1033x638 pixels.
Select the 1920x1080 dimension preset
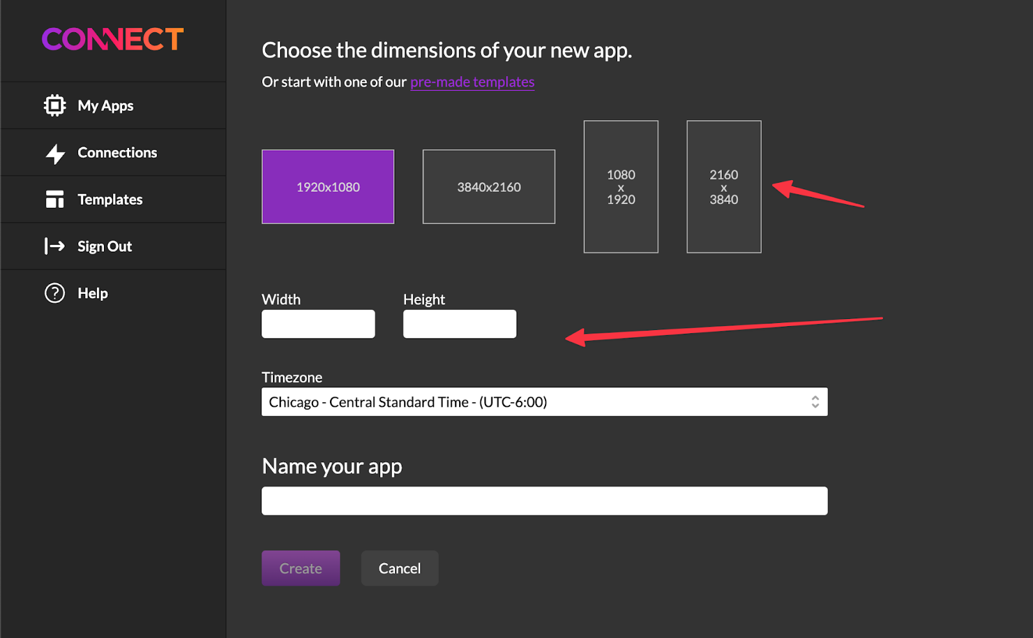point(327,187)
